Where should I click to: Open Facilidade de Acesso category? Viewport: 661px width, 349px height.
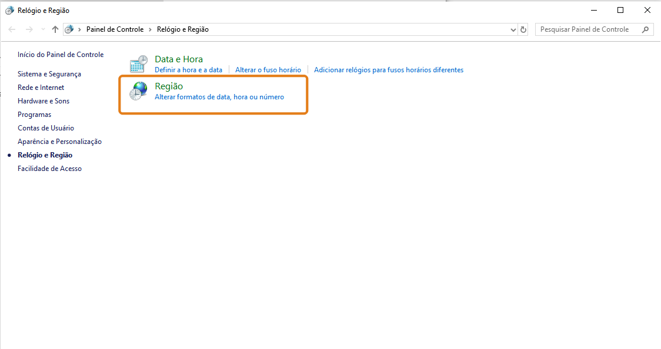49,169
